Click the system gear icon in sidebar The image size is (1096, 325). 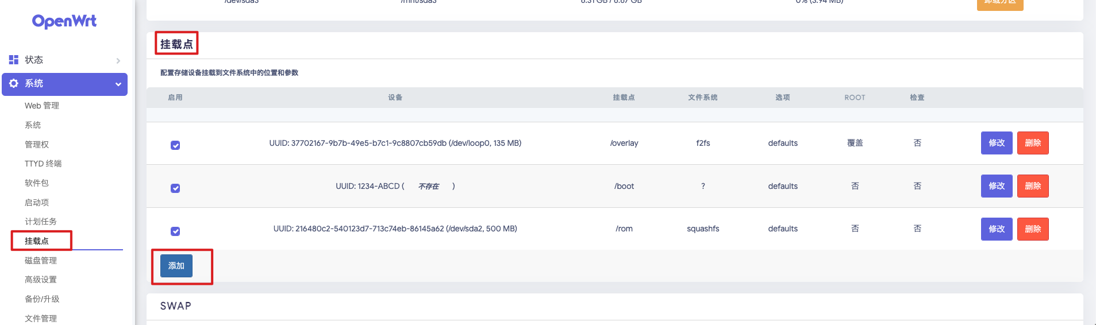[x=14, y=83]
